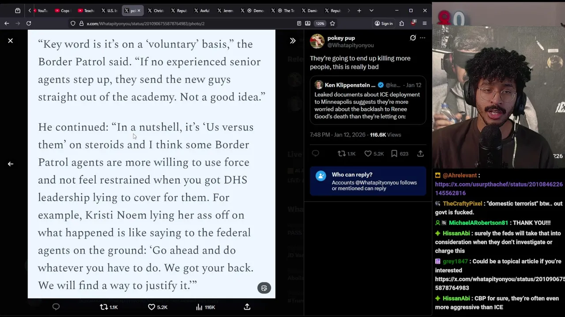Switch to the U.S. In tab

tap(109, 11)
